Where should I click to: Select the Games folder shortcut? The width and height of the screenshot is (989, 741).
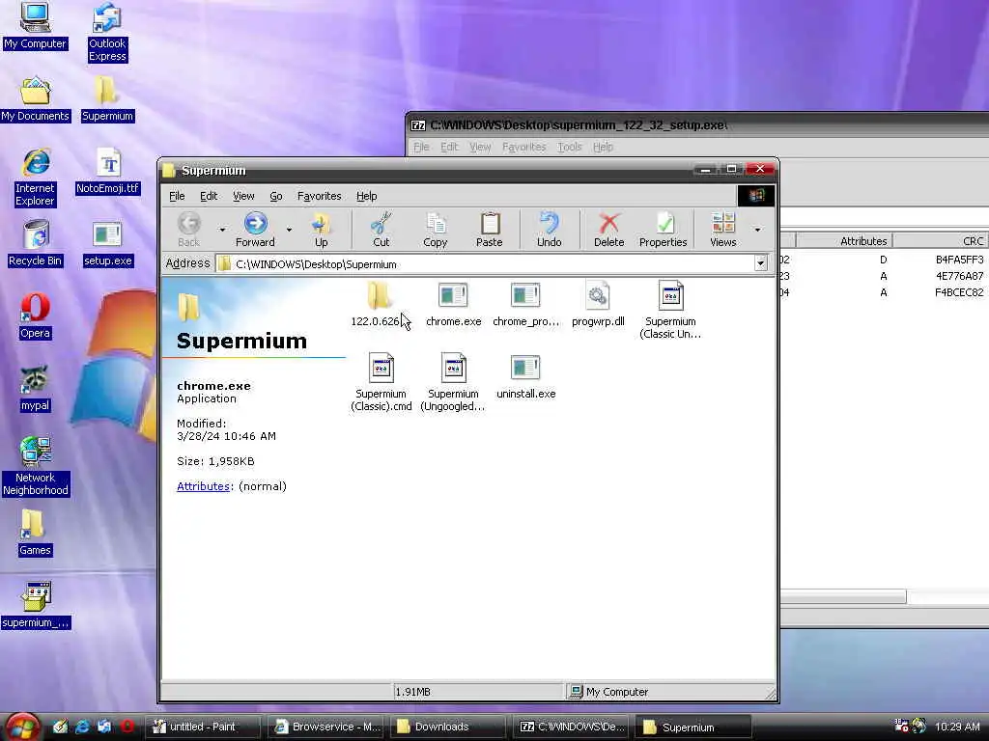[x=35, y=533]
